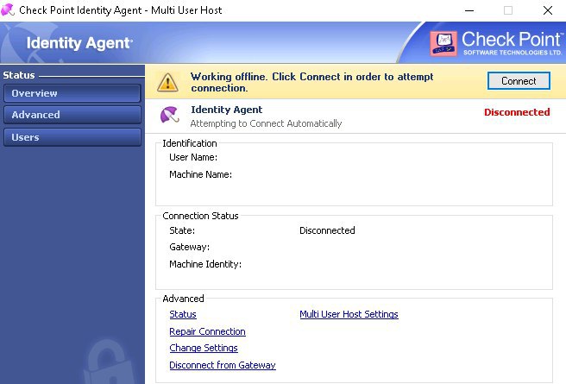Click the 'User Name:' label
The width and height of the screenshot is (566, 384).
coord(193,157)
